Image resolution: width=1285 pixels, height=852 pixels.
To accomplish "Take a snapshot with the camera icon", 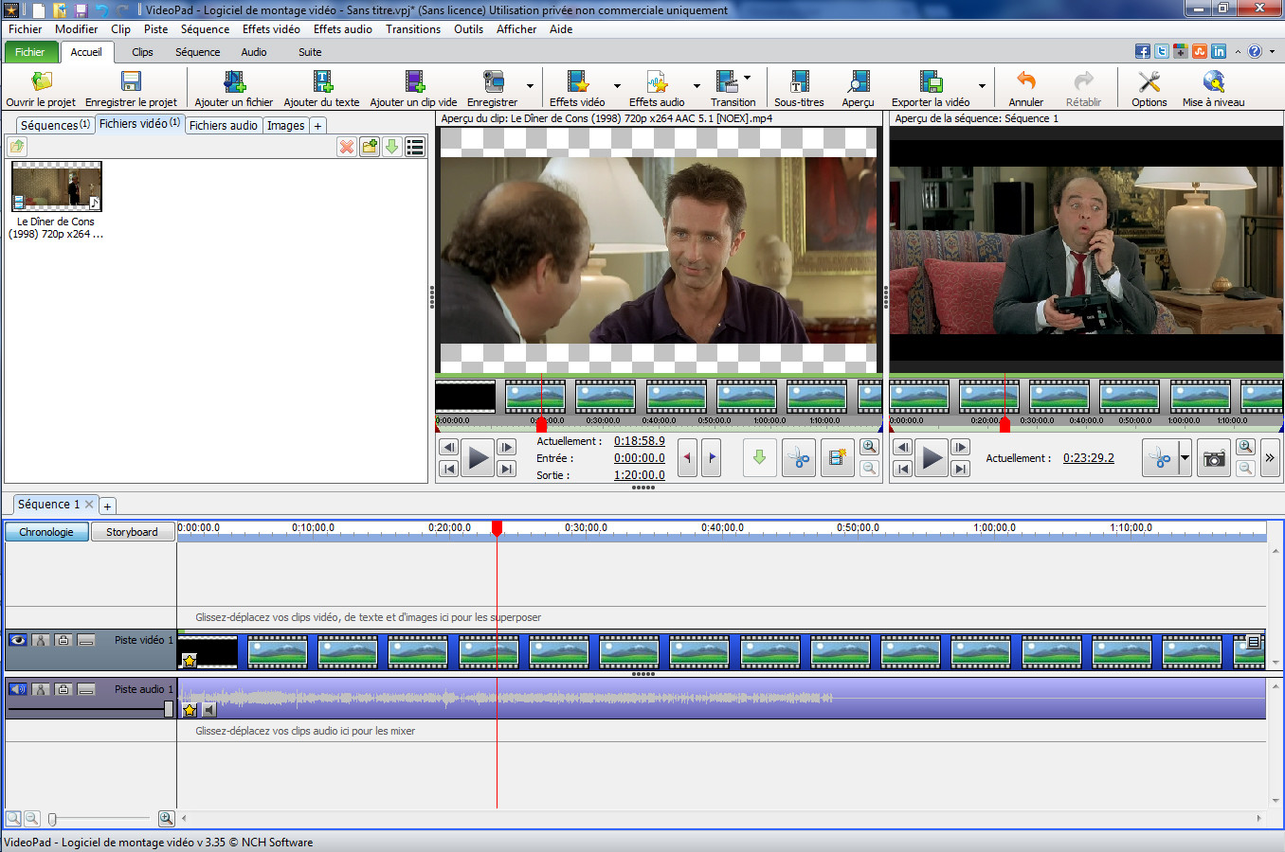I will click(1213, 458).
